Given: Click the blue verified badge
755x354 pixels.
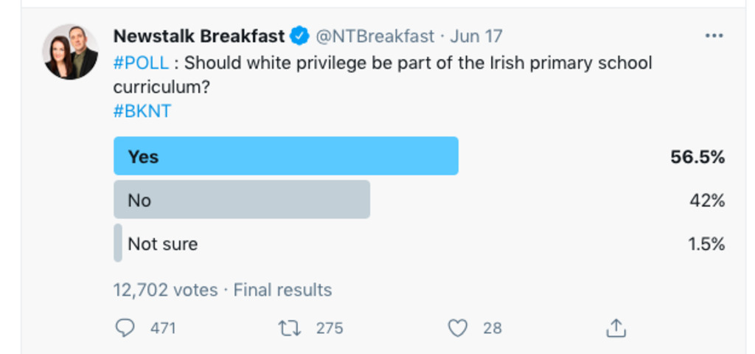Looking at the screenshot, I should 299,36.
